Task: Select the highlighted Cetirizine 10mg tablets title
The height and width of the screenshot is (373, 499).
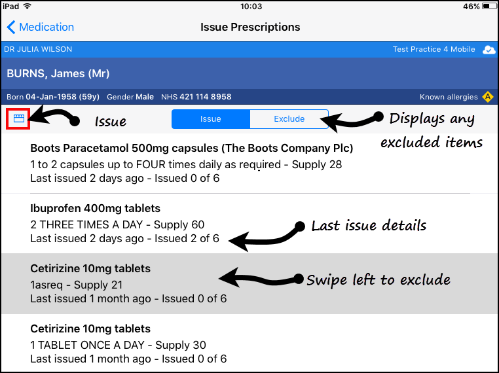Action: click(x=90, y=268)
